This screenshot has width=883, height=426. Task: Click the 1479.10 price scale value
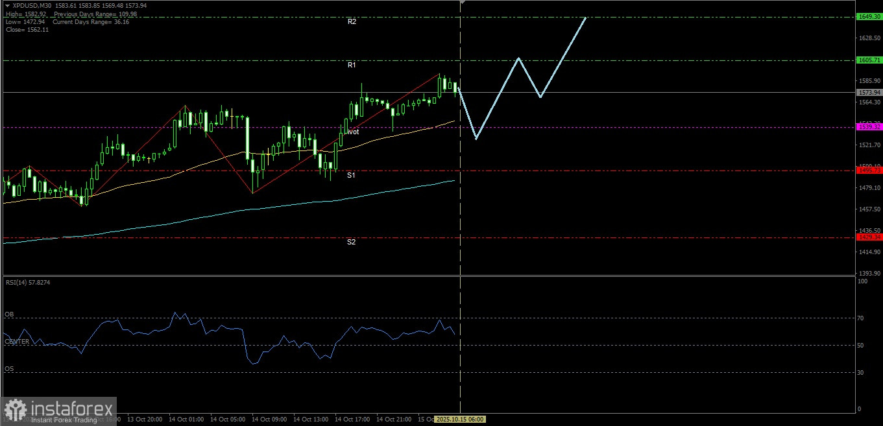pos(869,188)
